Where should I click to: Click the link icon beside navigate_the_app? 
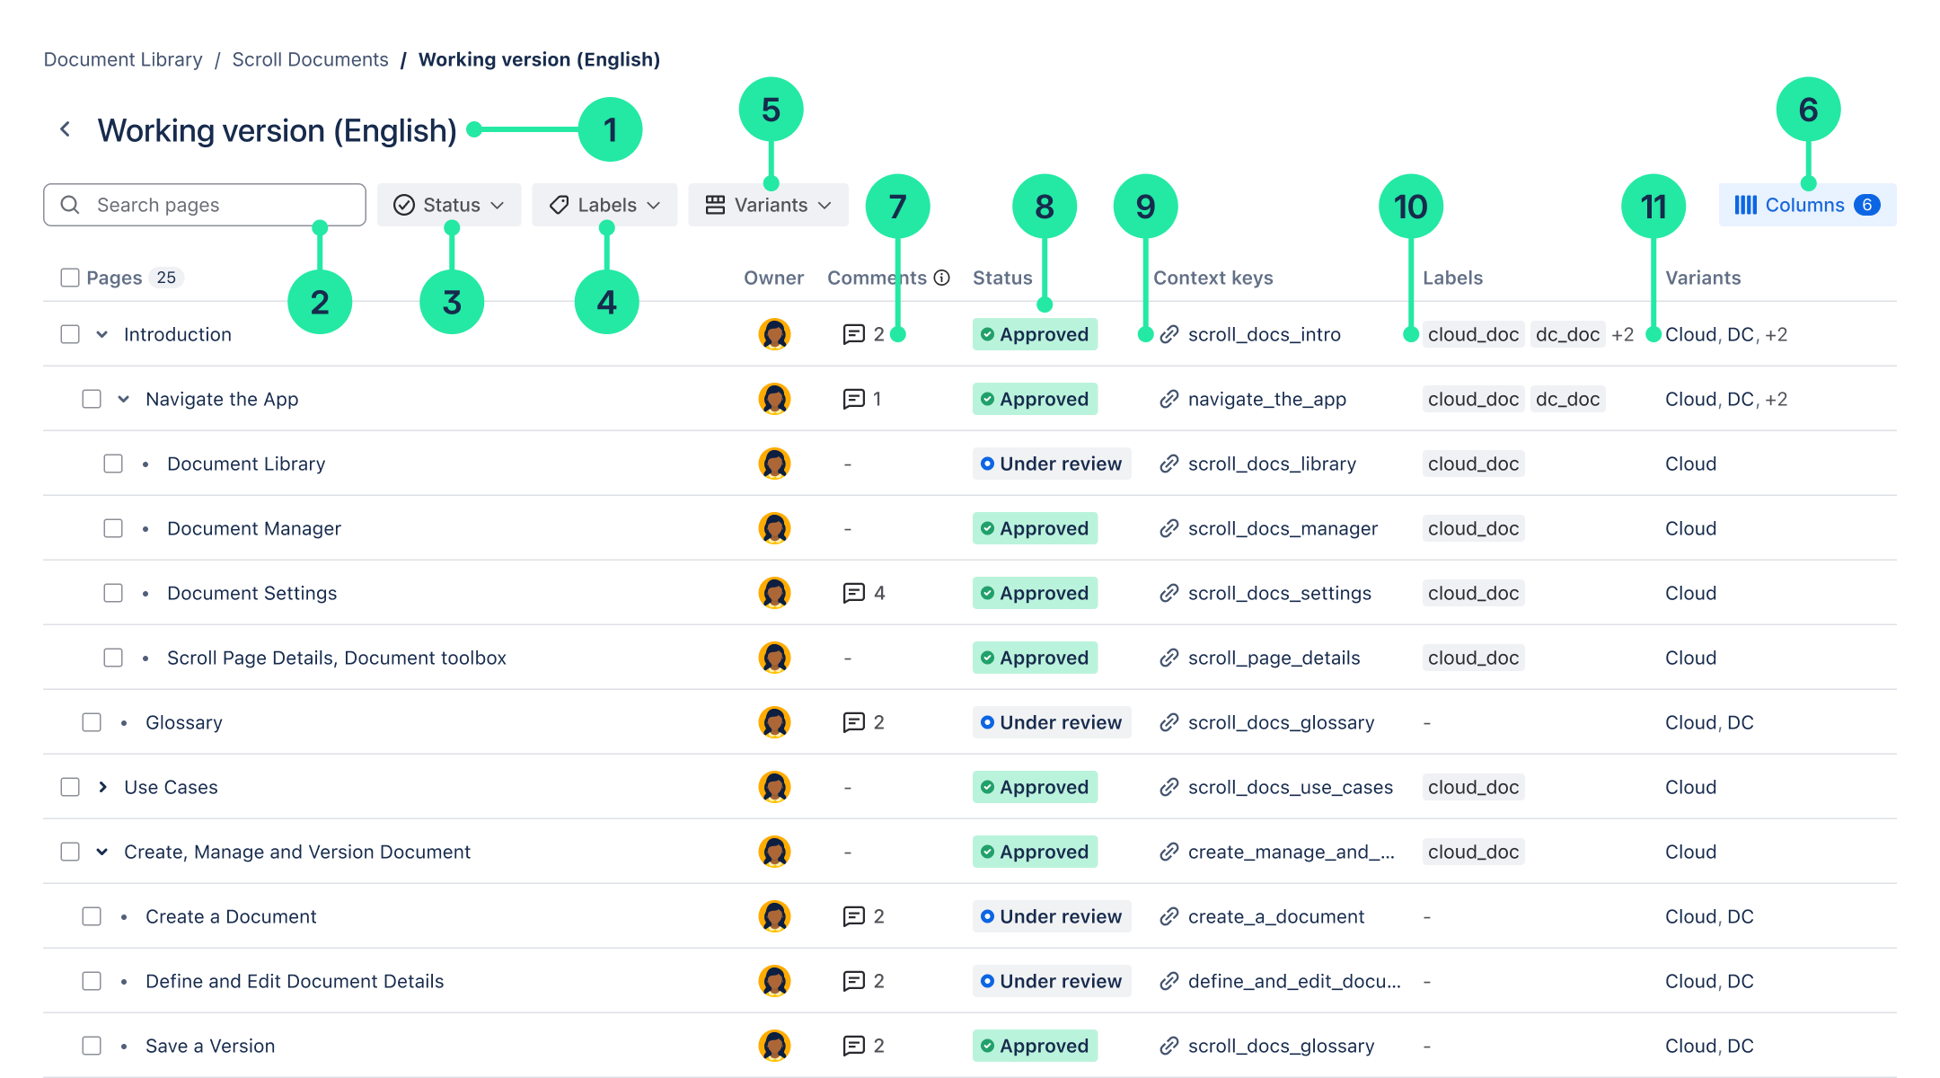(1168, 399)
